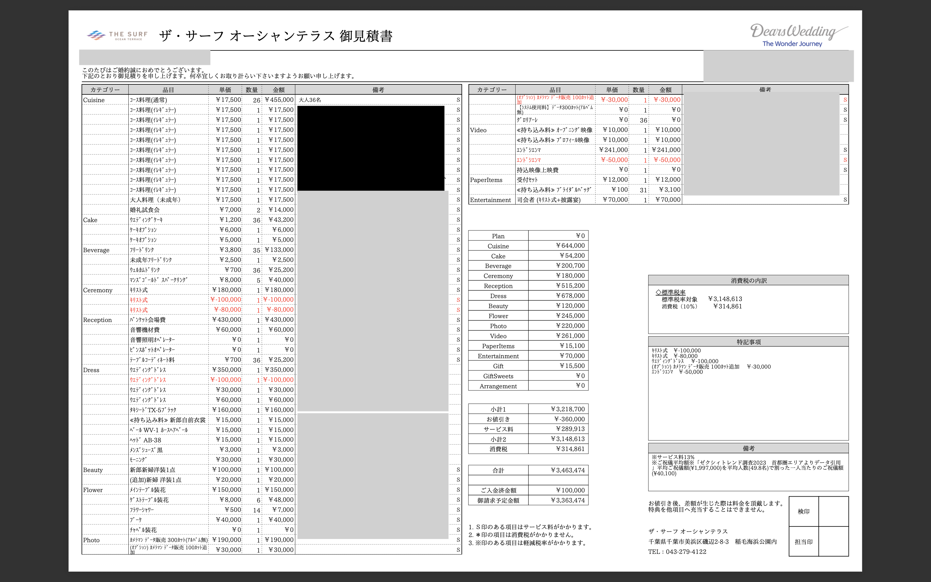
Task: Click the THE SURF Ocean Terrace logo
Action: pyautogui.click(x=117, y=36)
